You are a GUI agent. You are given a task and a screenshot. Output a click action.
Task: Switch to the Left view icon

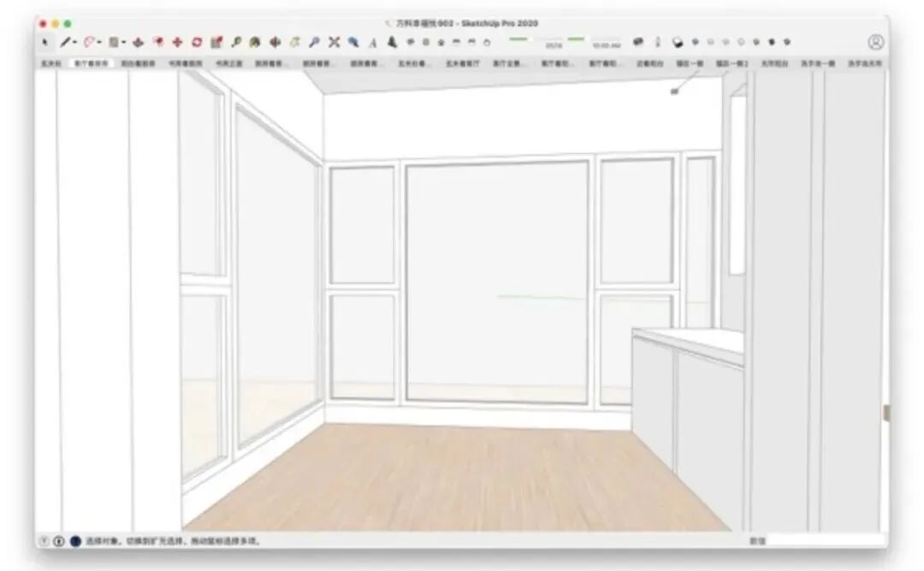point(487,43)
